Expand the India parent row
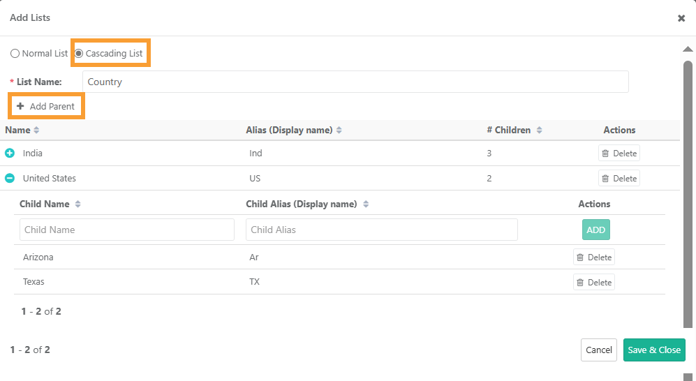696x381 pixels. [x=10, y=153]
